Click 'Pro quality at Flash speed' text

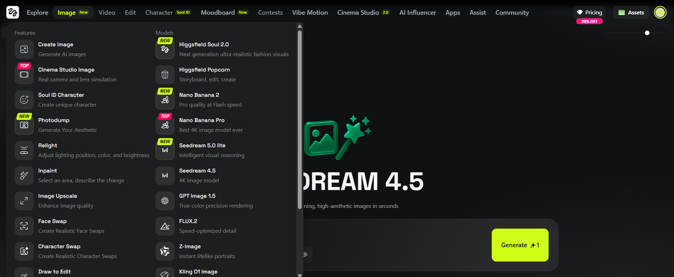click(210, 105)
